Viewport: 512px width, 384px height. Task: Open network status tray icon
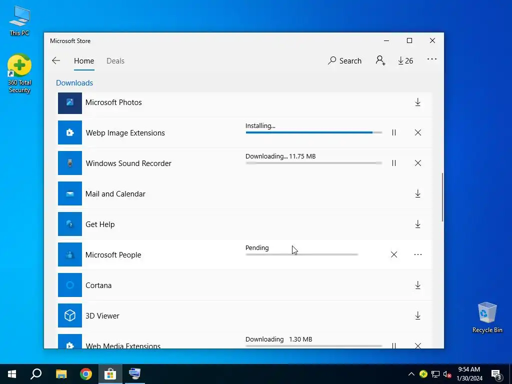(x=435, y=374)
